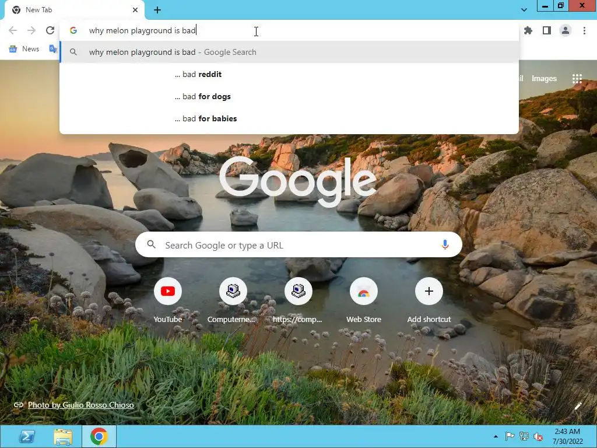The image size is (597, 448).
Task: Click the Chrome taskbar icon
Action: (x=99, y=436)
